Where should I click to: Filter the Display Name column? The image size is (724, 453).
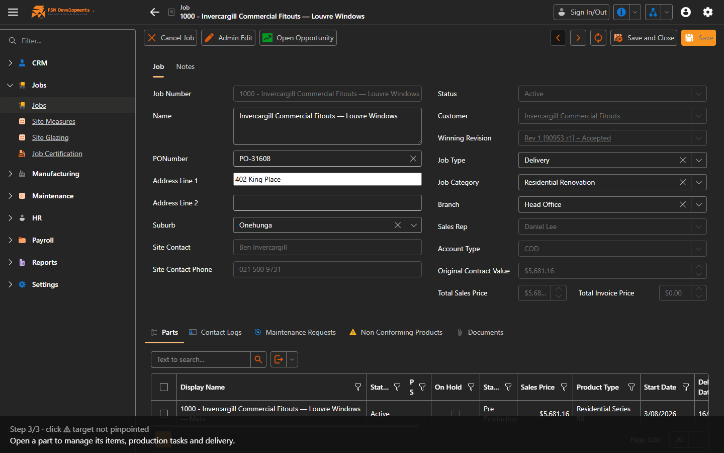(x=358, y=387)
